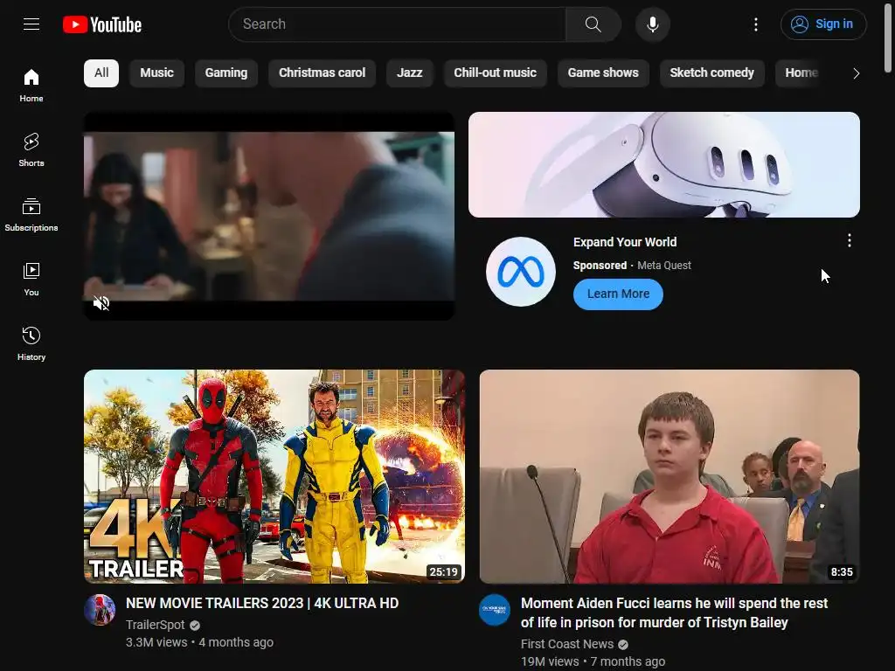Unmute the autoplaying preview video
Image resolution: width=895 pixels, height=671 pixels.
click(101, 303)
